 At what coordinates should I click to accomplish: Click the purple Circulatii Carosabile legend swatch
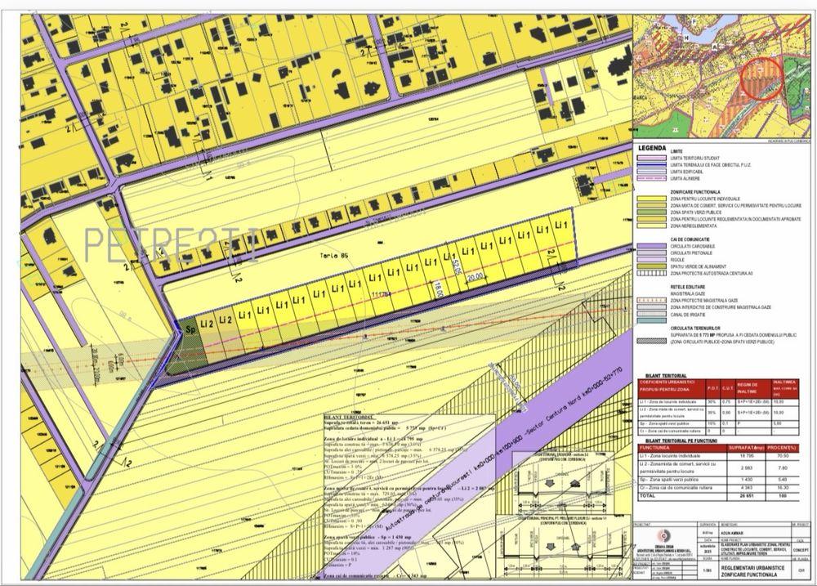(652, 244)
